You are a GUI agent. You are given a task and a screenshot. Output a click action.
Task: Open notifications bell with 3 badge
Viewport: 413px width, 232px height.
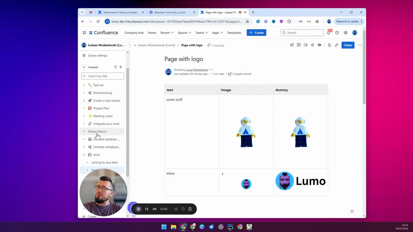coord(328,33)
